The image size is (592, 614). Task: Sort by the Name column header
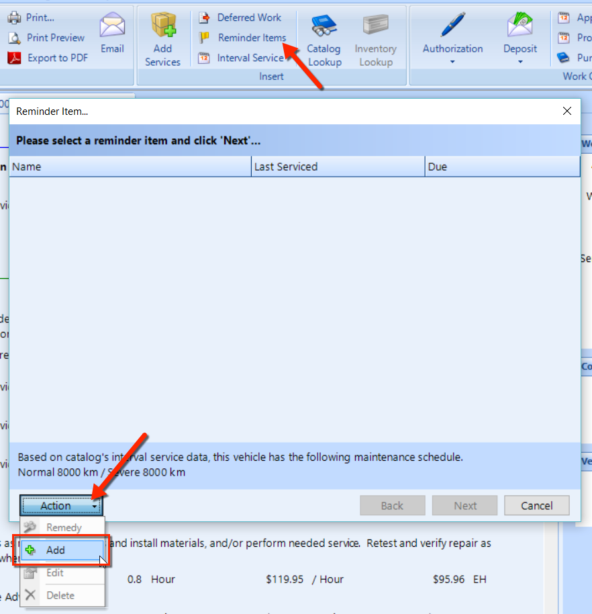pos(130,167)
